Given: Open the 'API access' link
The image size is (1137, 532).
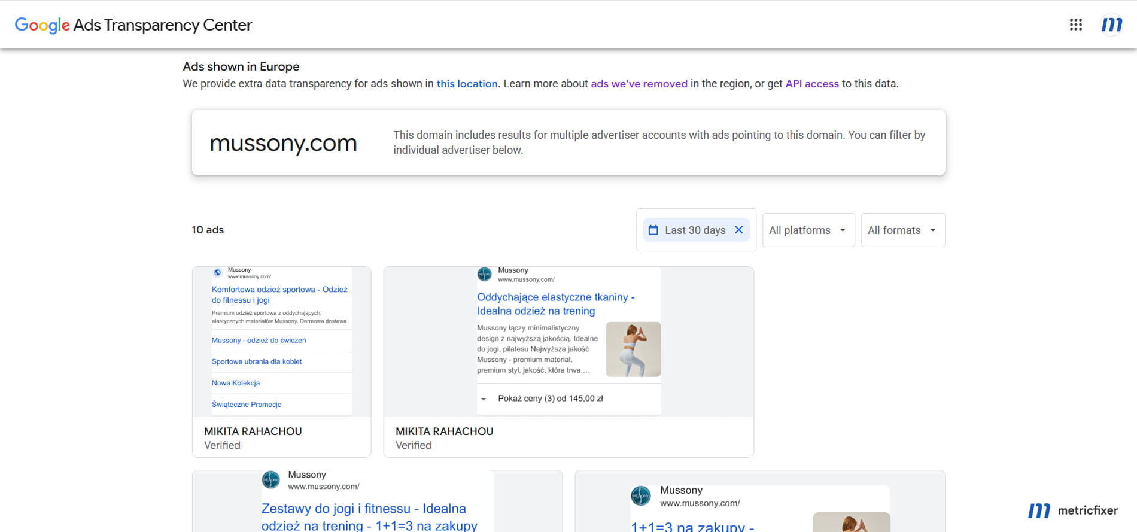Looking at the screenshot, I should [812, 84].
